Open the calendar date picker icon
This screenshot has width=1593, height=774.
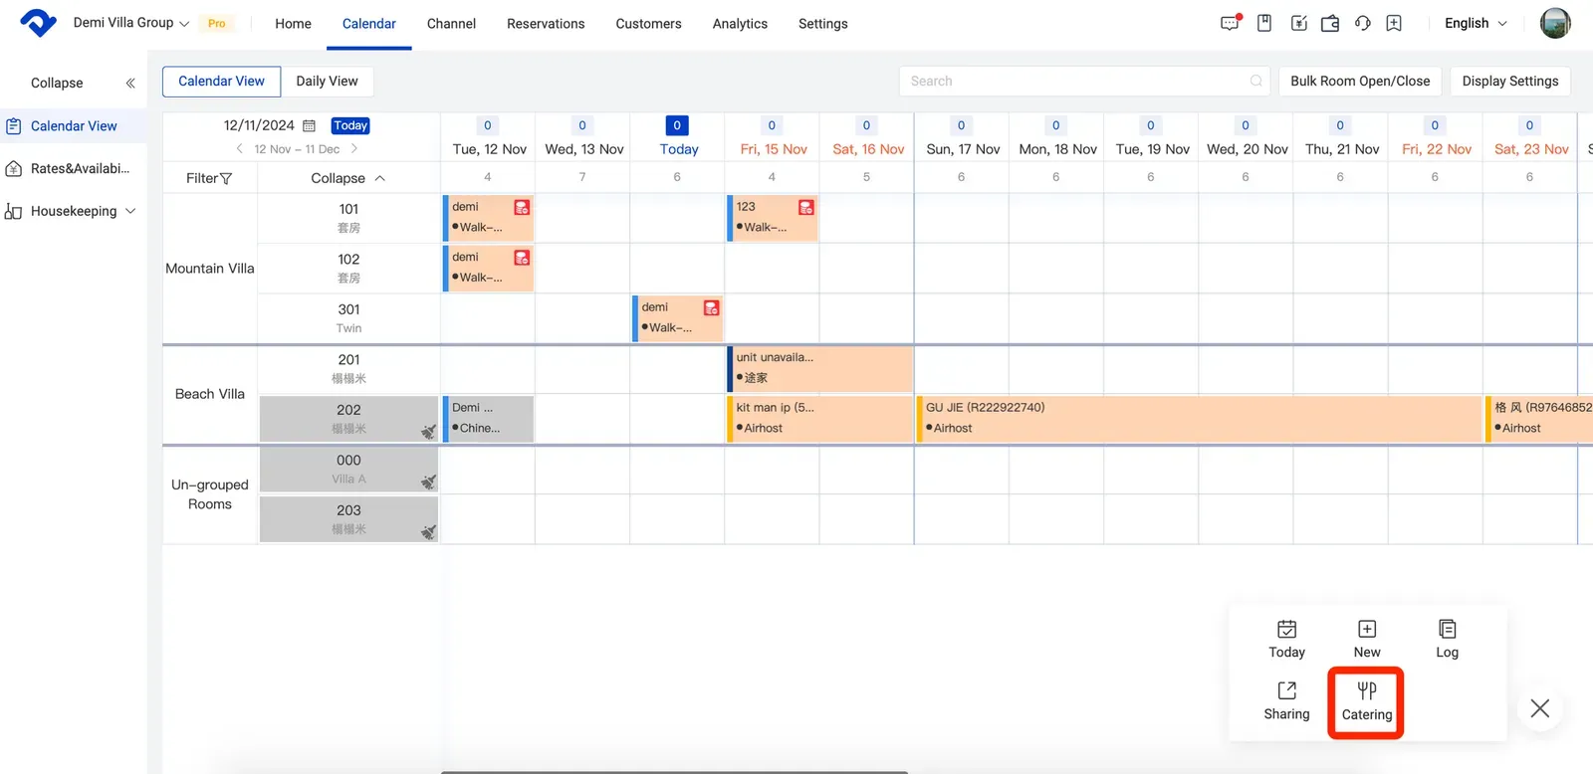coord(309,125)
